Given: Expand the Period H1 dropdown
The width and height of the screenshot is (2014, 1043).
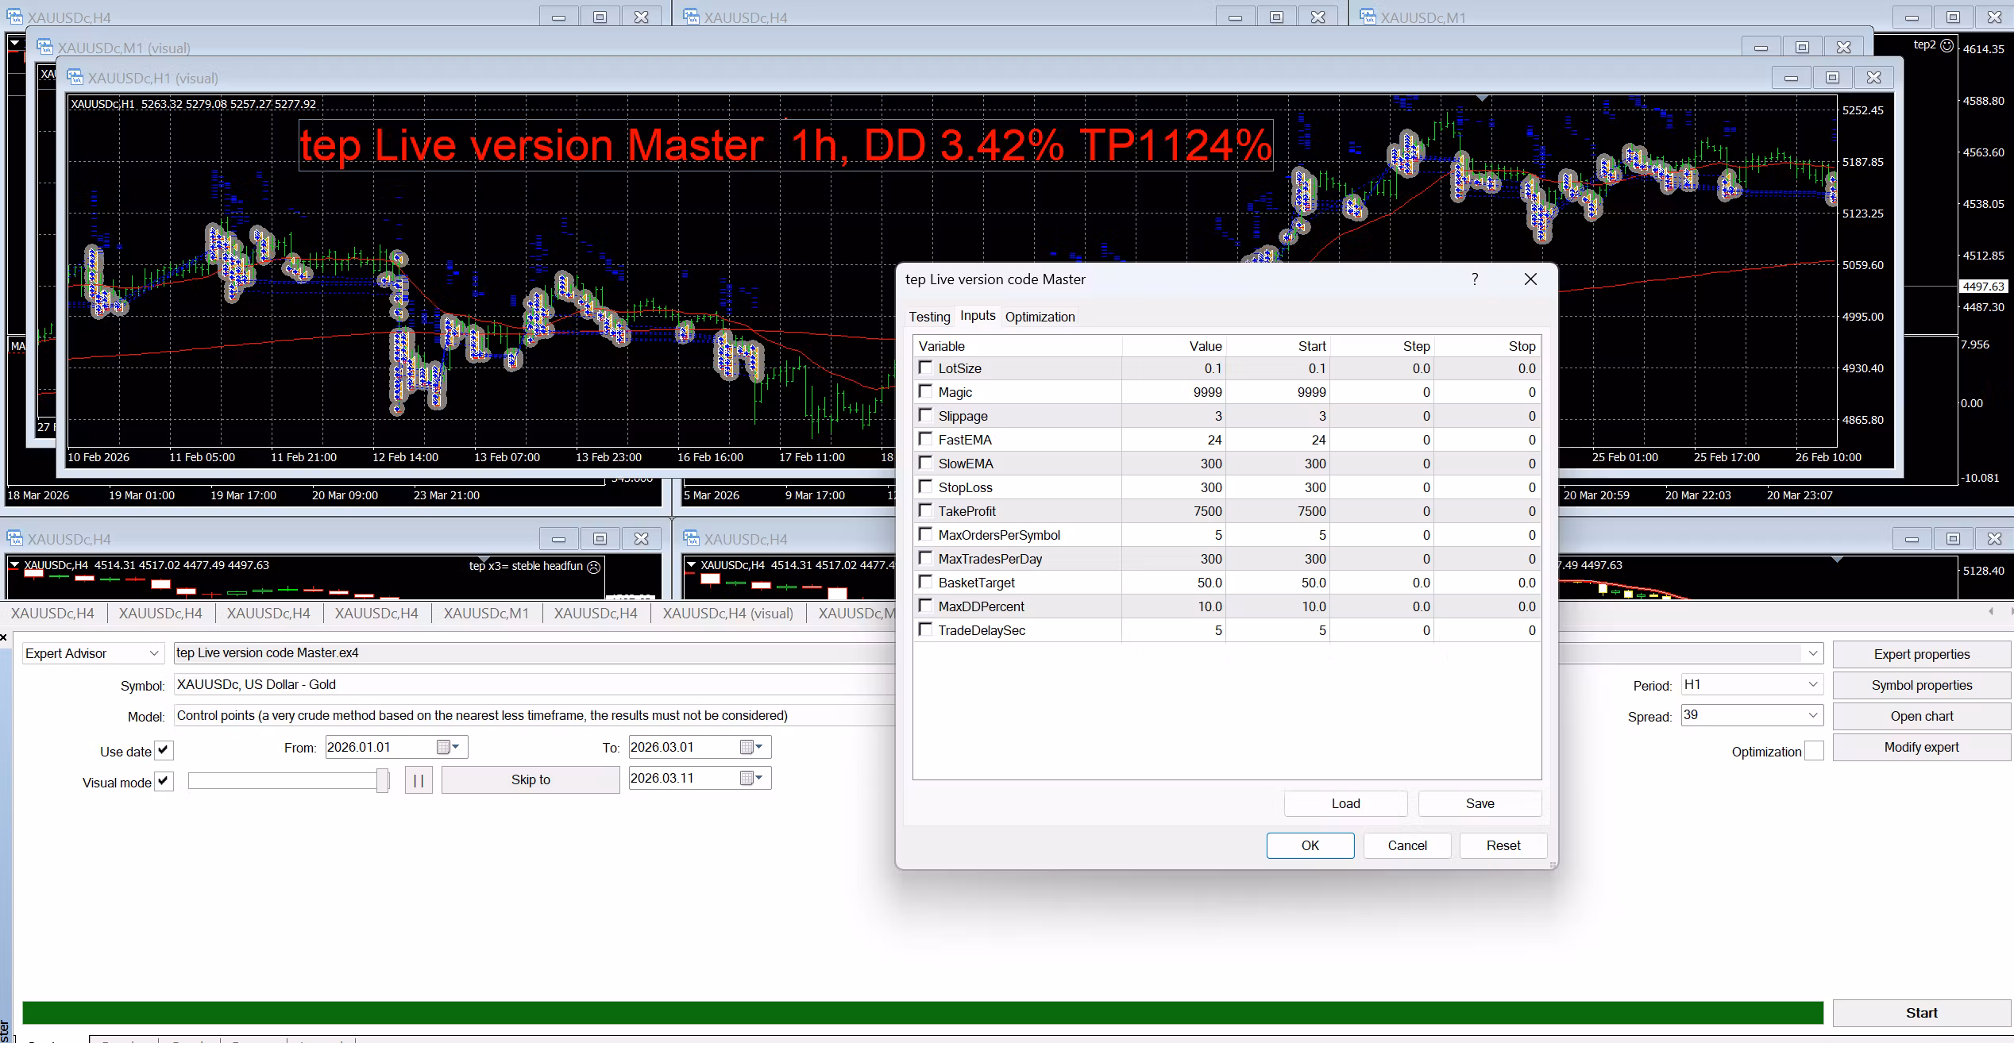Looking at the screenshot, I should coord(1813,684).
